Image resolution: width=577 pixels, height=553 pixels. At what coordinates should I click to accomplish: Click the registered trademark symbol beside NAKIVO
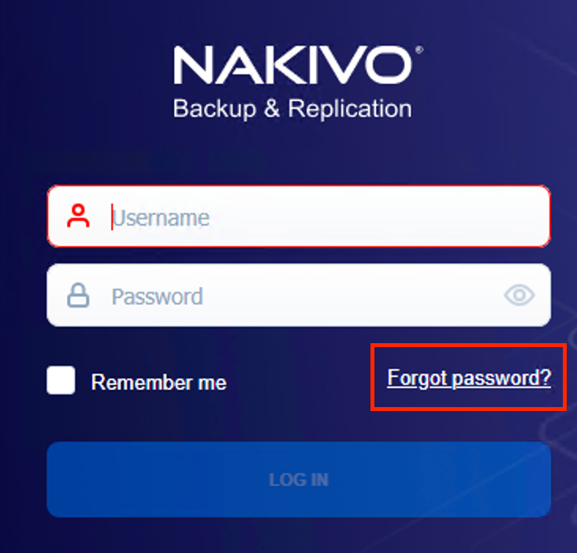click(x=419, y=50)
